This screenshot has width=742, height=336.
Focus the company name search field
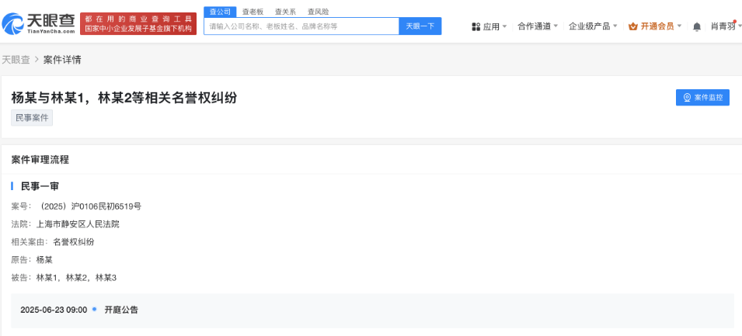click(x=301, y=26)
